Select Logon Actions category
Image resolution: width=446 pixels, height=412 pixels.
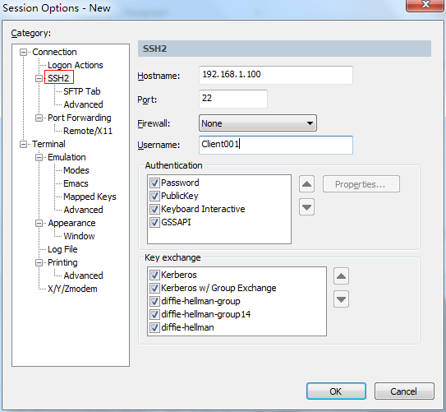click(x=76, y=65)
